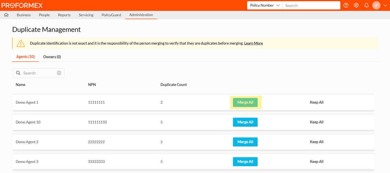Expand the Policy Number dropdown
This screenshot has width=390, height=173.
pyautogui.click(x=264, y=5)
